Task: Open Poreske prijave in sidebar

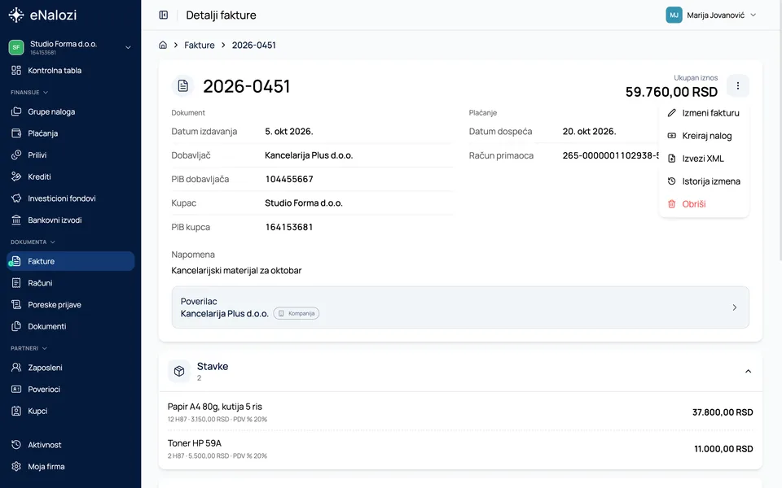Action: [70, 305]
